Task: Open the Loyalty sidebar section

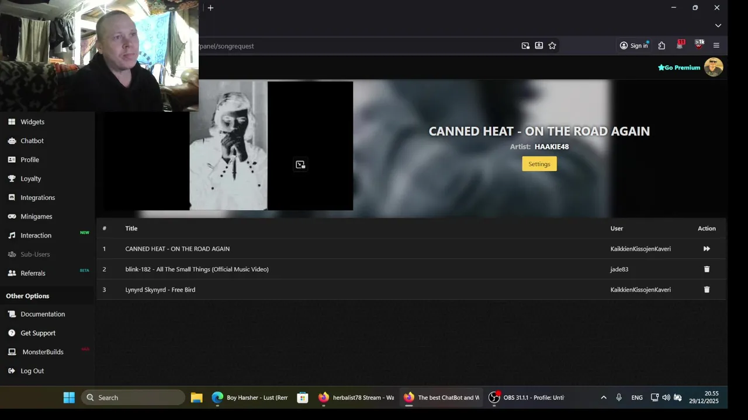Action: pos(31,178)
